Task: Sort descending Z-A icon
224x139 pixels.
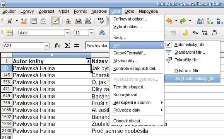Action: point(220,21)
